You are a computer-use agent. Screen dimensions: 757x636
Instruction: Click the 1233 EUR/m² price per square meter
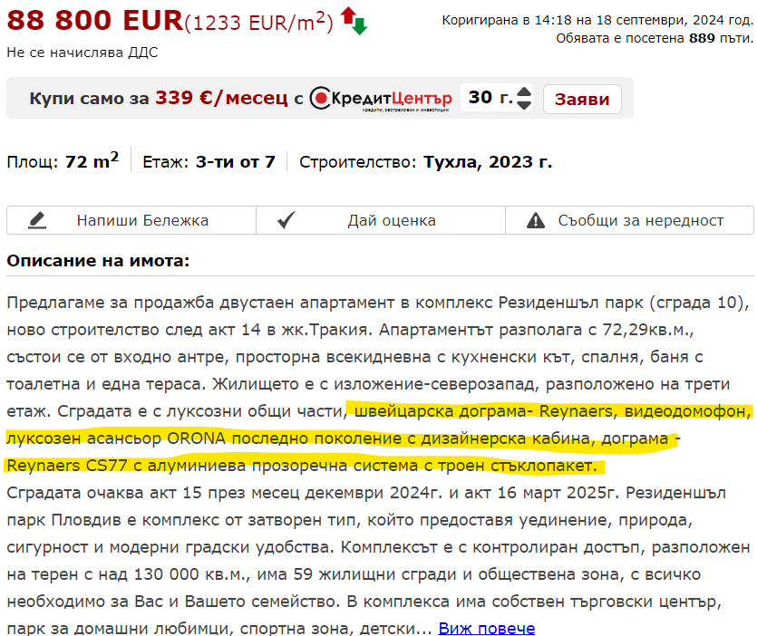(258, 23)
